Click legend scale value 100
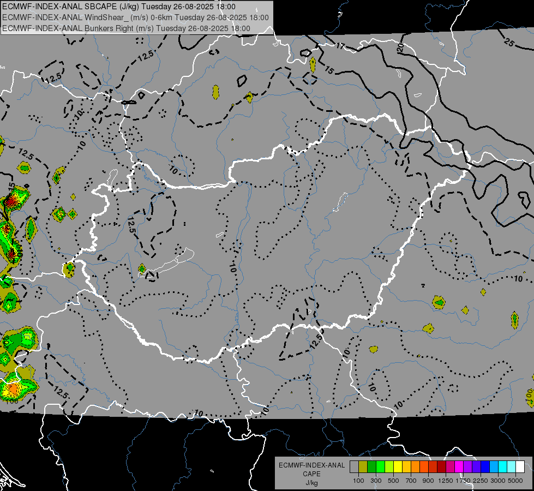The image size is (534, 491). point(358,481)
